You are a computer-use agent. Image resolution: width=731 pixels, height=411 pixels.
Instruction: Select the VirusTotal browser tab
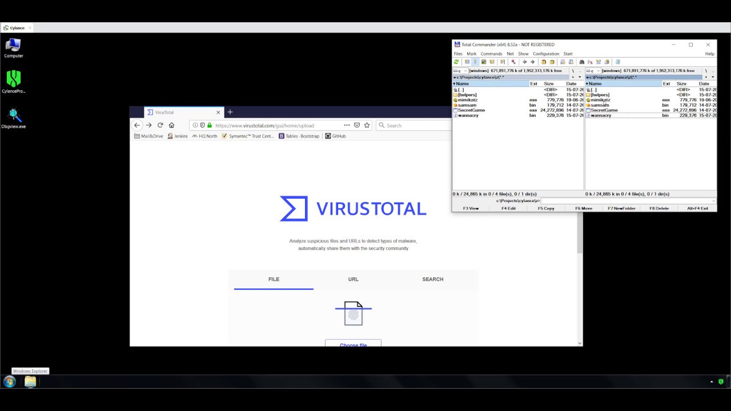183,112
